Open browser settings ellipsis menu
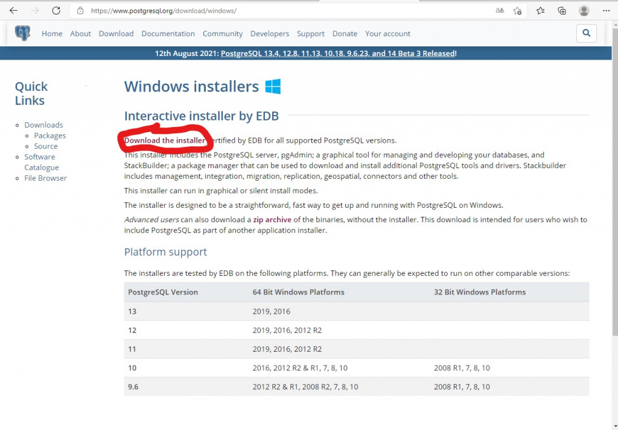This screenshot has width=618, height=430. [606, 11]
